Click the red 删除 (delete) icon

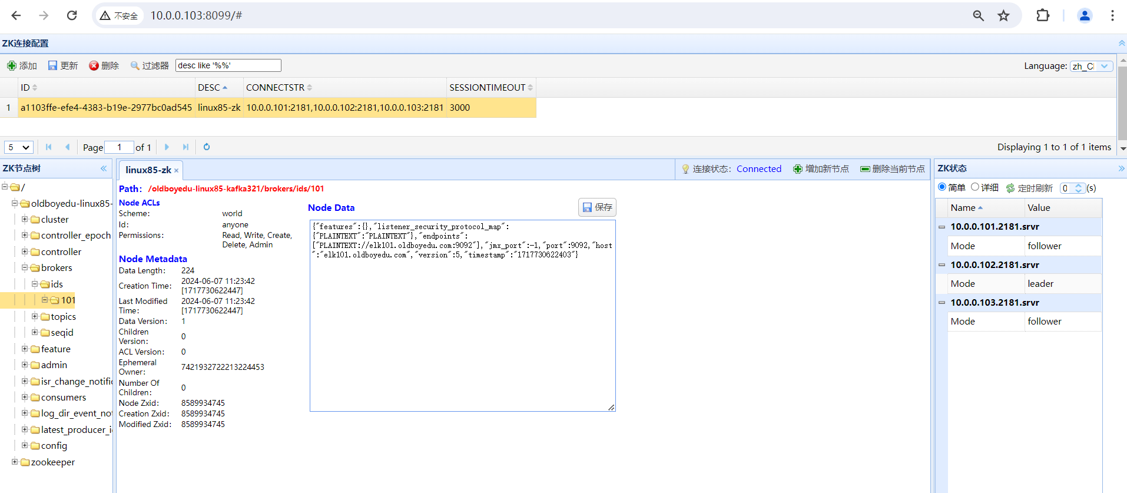click(x=94, y=65)
